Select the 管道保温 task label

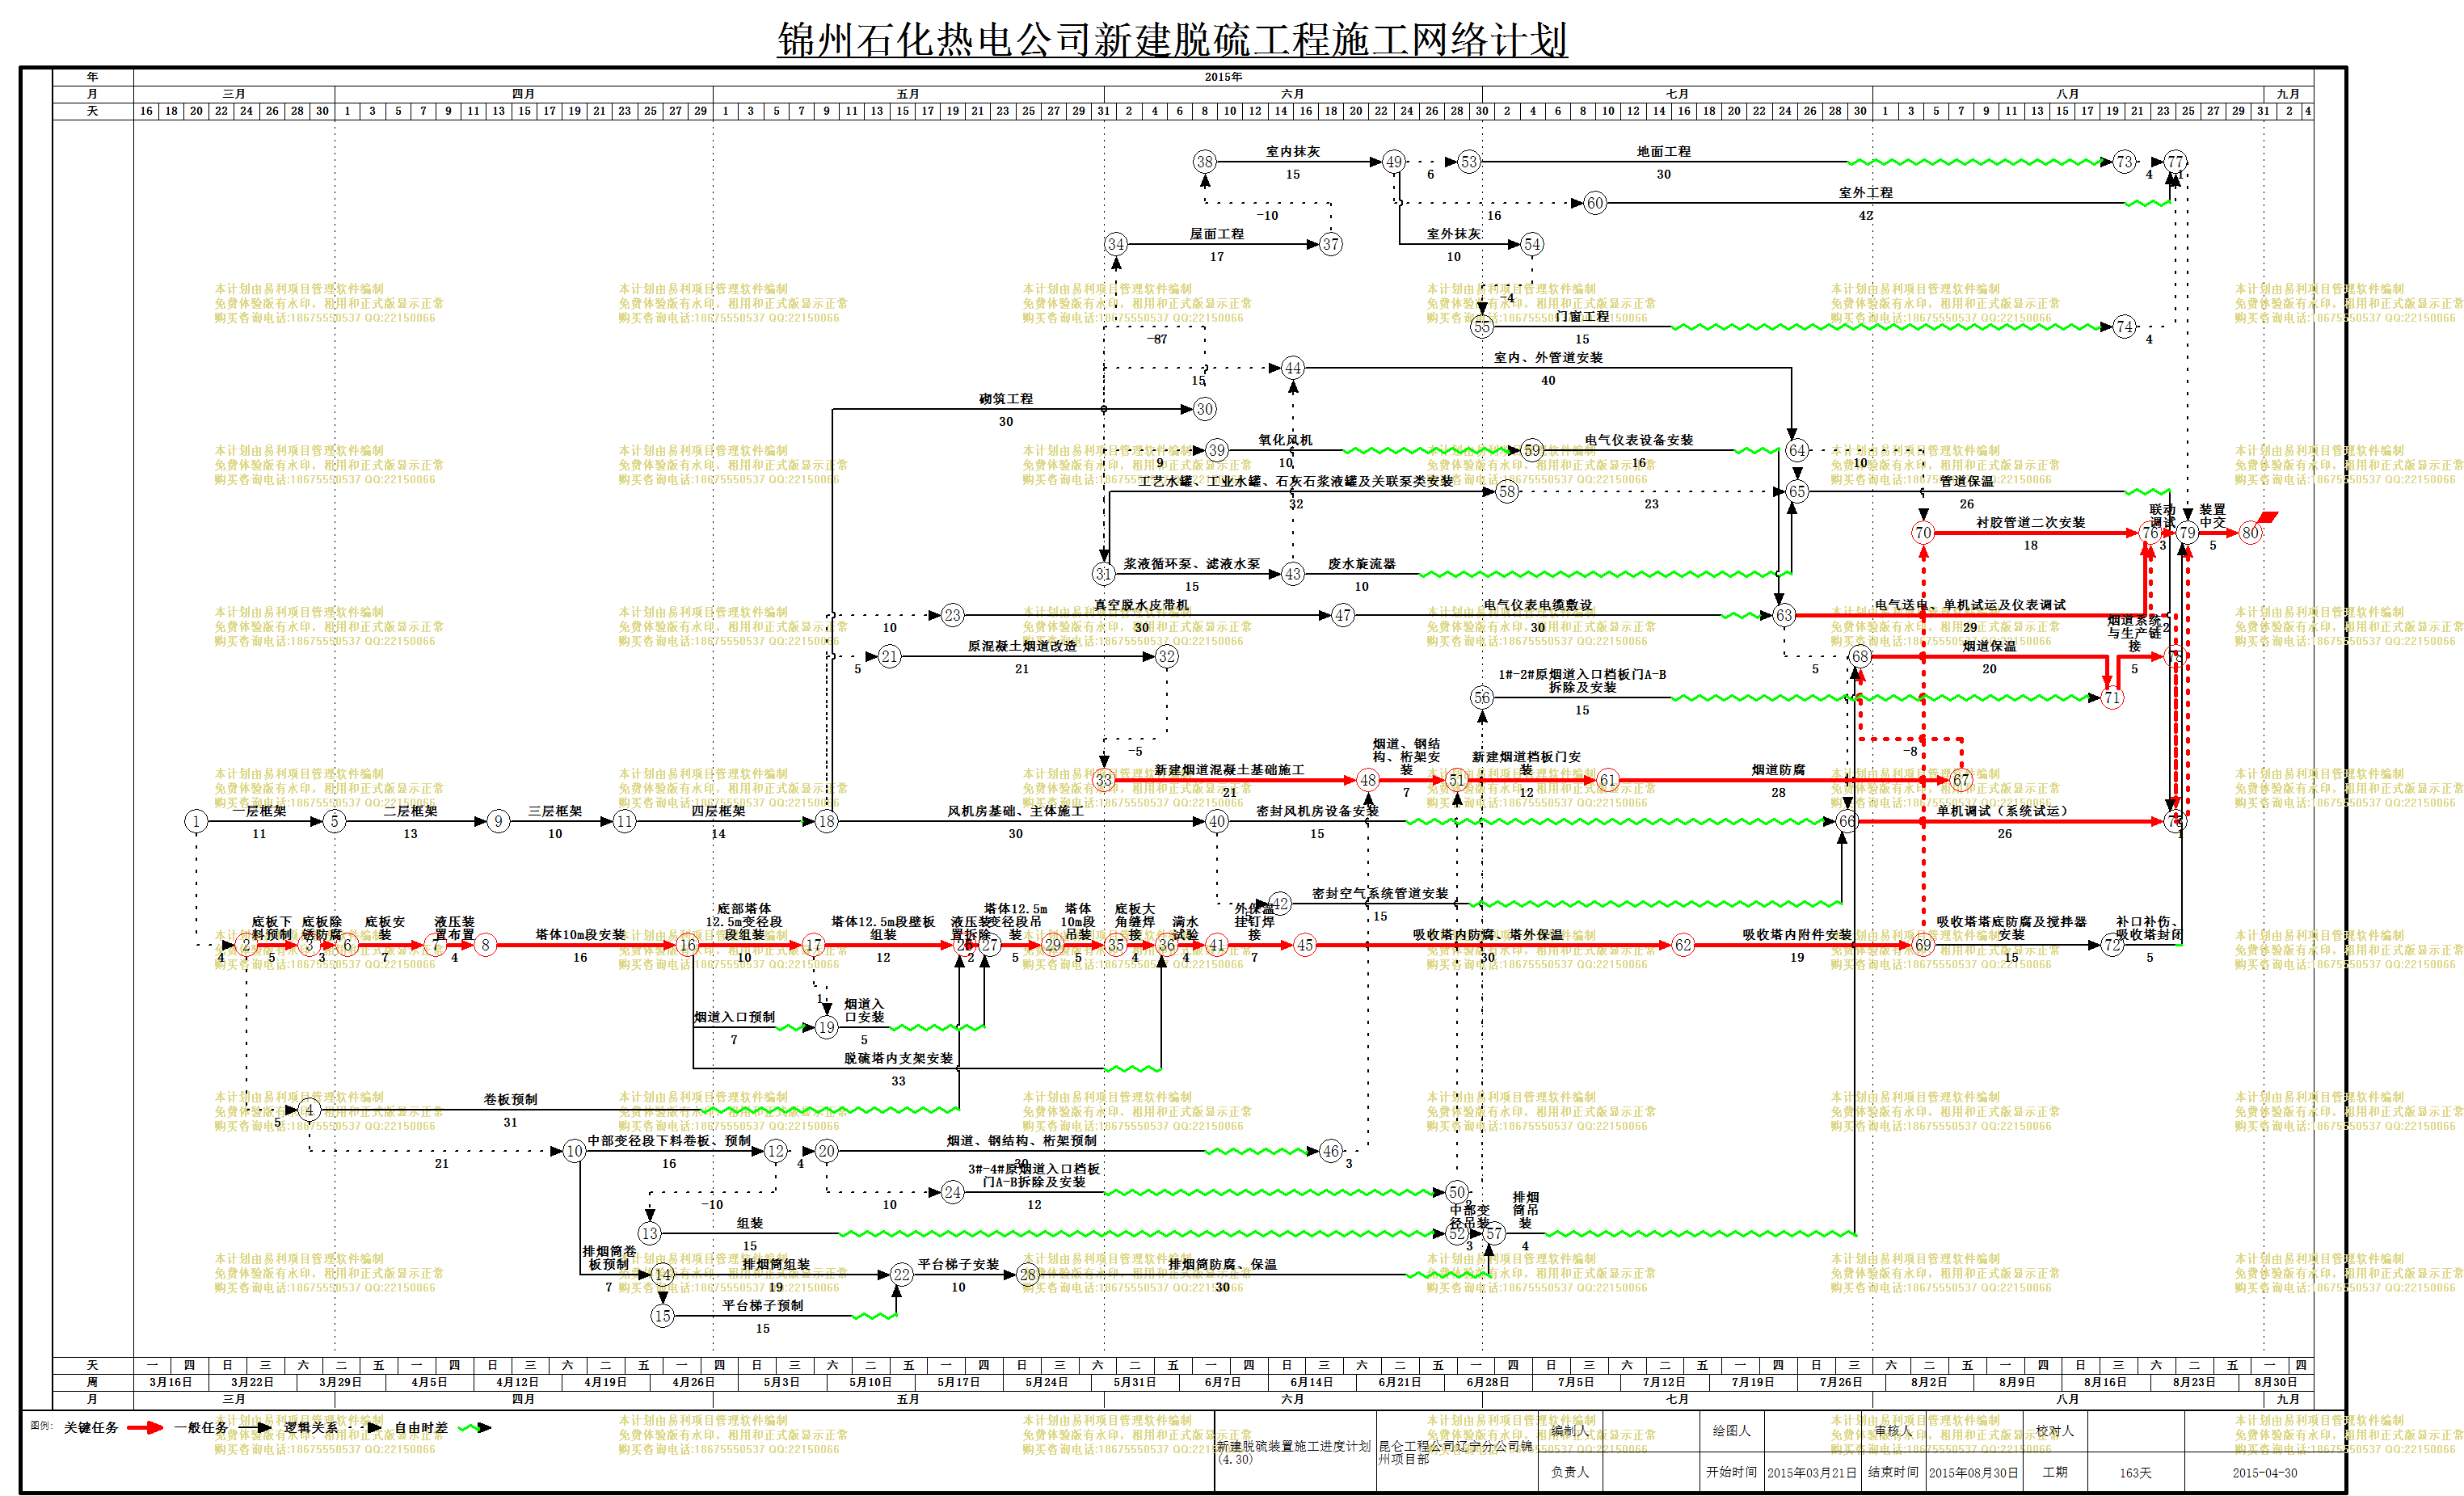[1966, 481]
